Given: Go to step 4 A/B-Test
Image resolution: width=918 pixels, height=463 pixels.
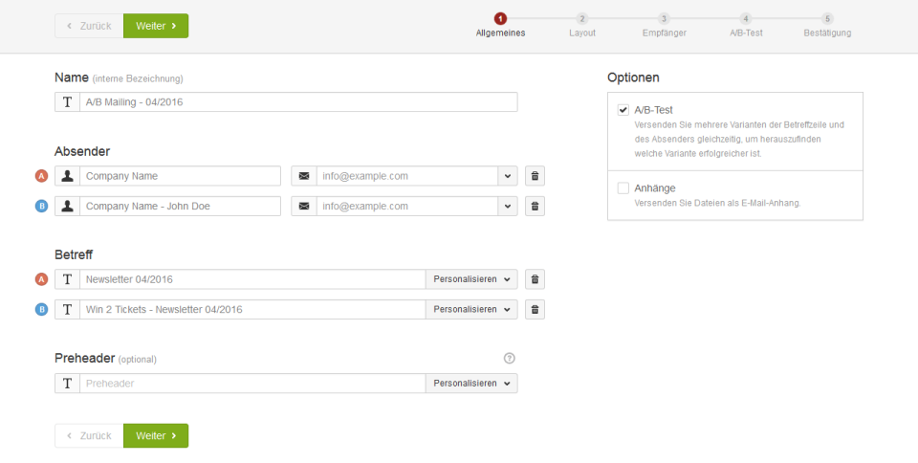Looking at the screenshot, I should coord(746,26).
